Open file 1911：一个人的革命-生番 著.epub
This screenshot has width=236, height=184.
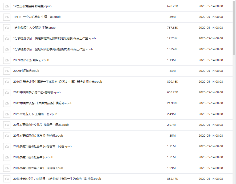tap(37, 17)
